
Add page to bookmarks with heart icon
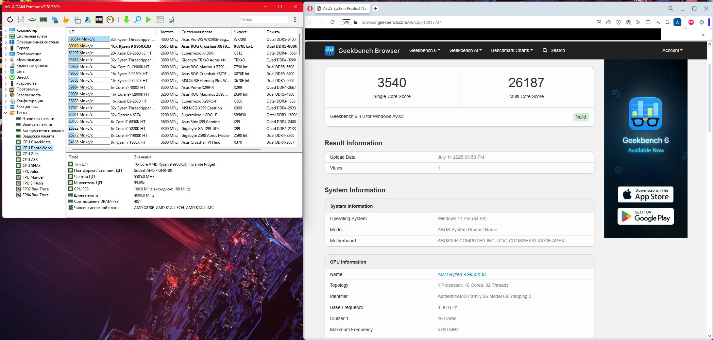(x=648, y=22)
